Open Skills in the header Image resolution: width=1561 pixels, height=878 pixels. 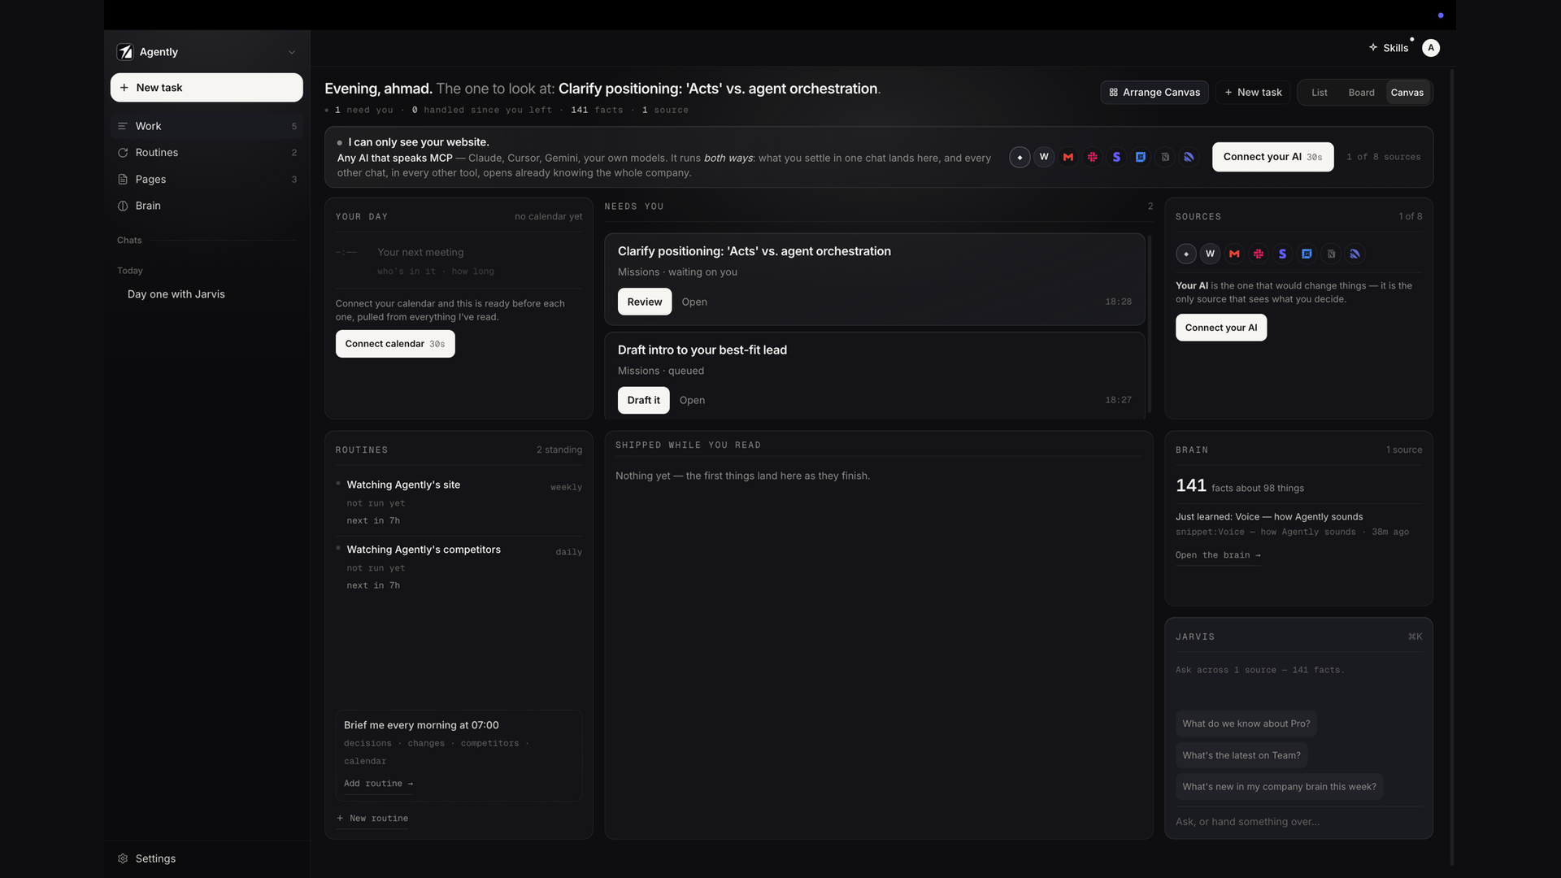tap(1389, 48)
